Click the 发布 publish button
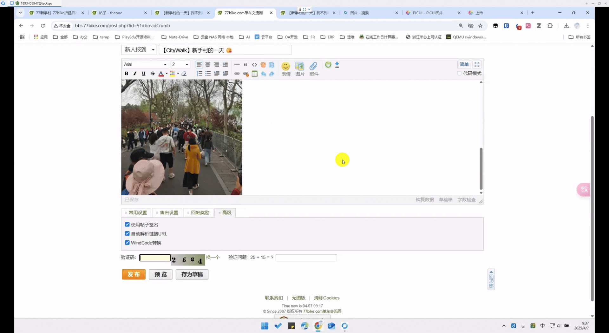This screenshot has width=609, height=333. 134,274
